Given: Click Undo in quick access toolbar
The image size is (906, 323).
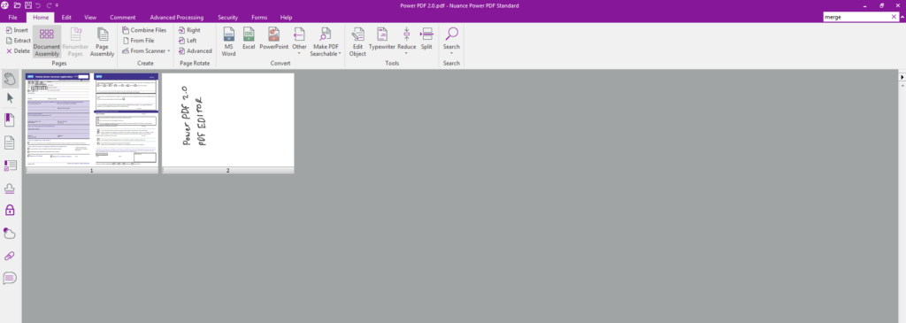Looking at the screenshot, I should pyautogui.click(x=38, y=5).
